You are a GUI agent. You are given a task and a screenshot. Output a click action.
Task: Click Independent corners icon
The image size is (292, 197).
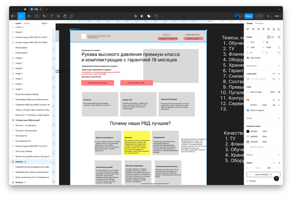pos(279,53)
